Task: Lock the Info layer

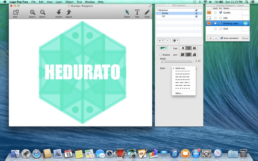Action: (215, 18)
